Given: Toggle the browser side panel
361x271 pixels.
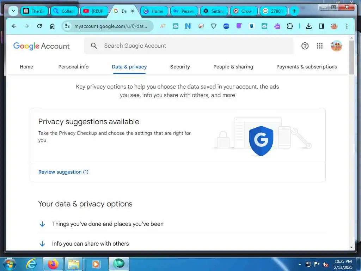Looking at the screenshot, I should tap(322, 26).
